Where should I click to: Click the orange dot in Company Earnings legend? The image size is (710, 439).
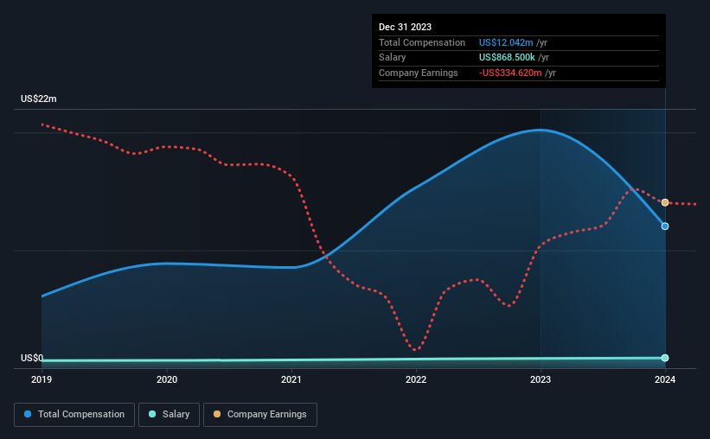[x=217, y=414]
